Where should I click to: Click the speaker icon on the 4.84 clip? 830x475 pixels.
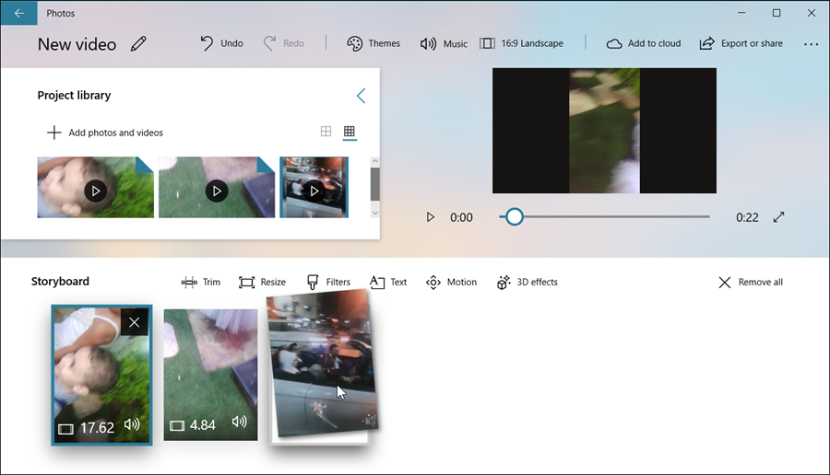click(x=239, y=422)
